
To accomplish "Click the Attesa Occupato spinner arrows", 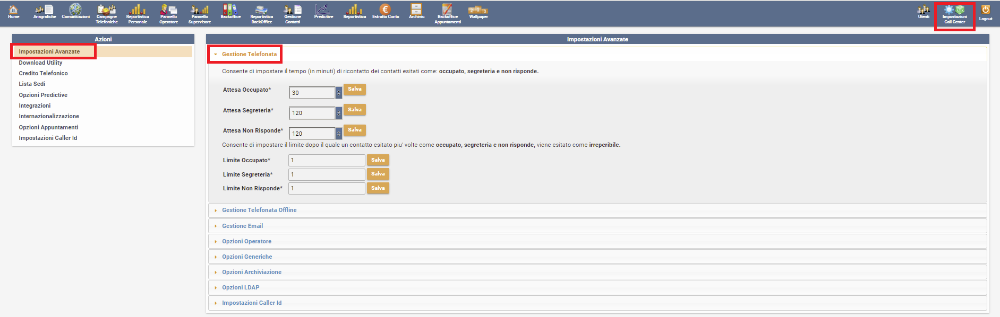I will pyautogui.click(x=339, y=93).
